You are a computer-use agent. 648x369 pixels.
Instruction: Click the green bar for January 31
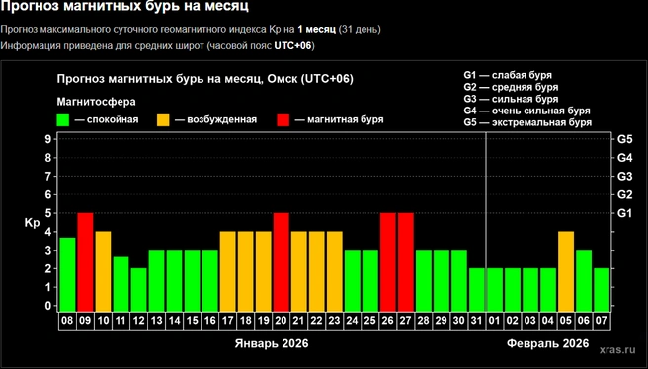(x=477, y=290)
